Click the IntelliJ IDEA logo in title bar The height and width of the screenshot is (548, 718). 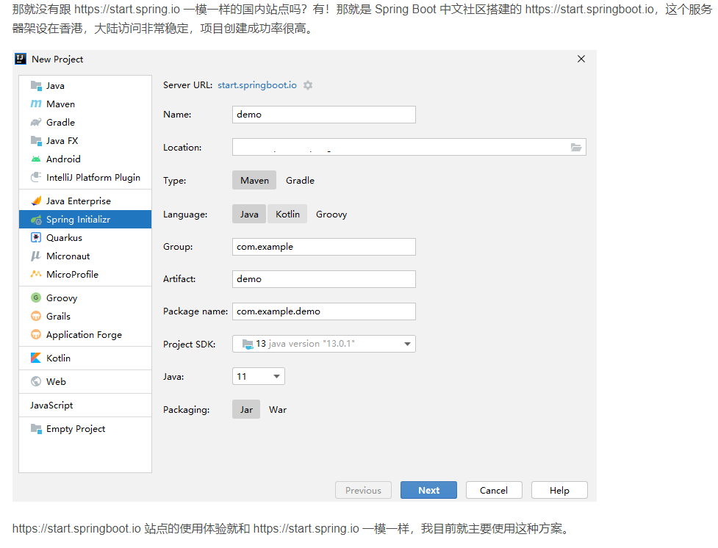(x=21, y=59)
